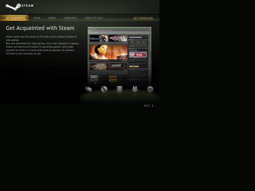Click the Half-Life banner in preview
The image size is (255, 191).
coord(109,52)
